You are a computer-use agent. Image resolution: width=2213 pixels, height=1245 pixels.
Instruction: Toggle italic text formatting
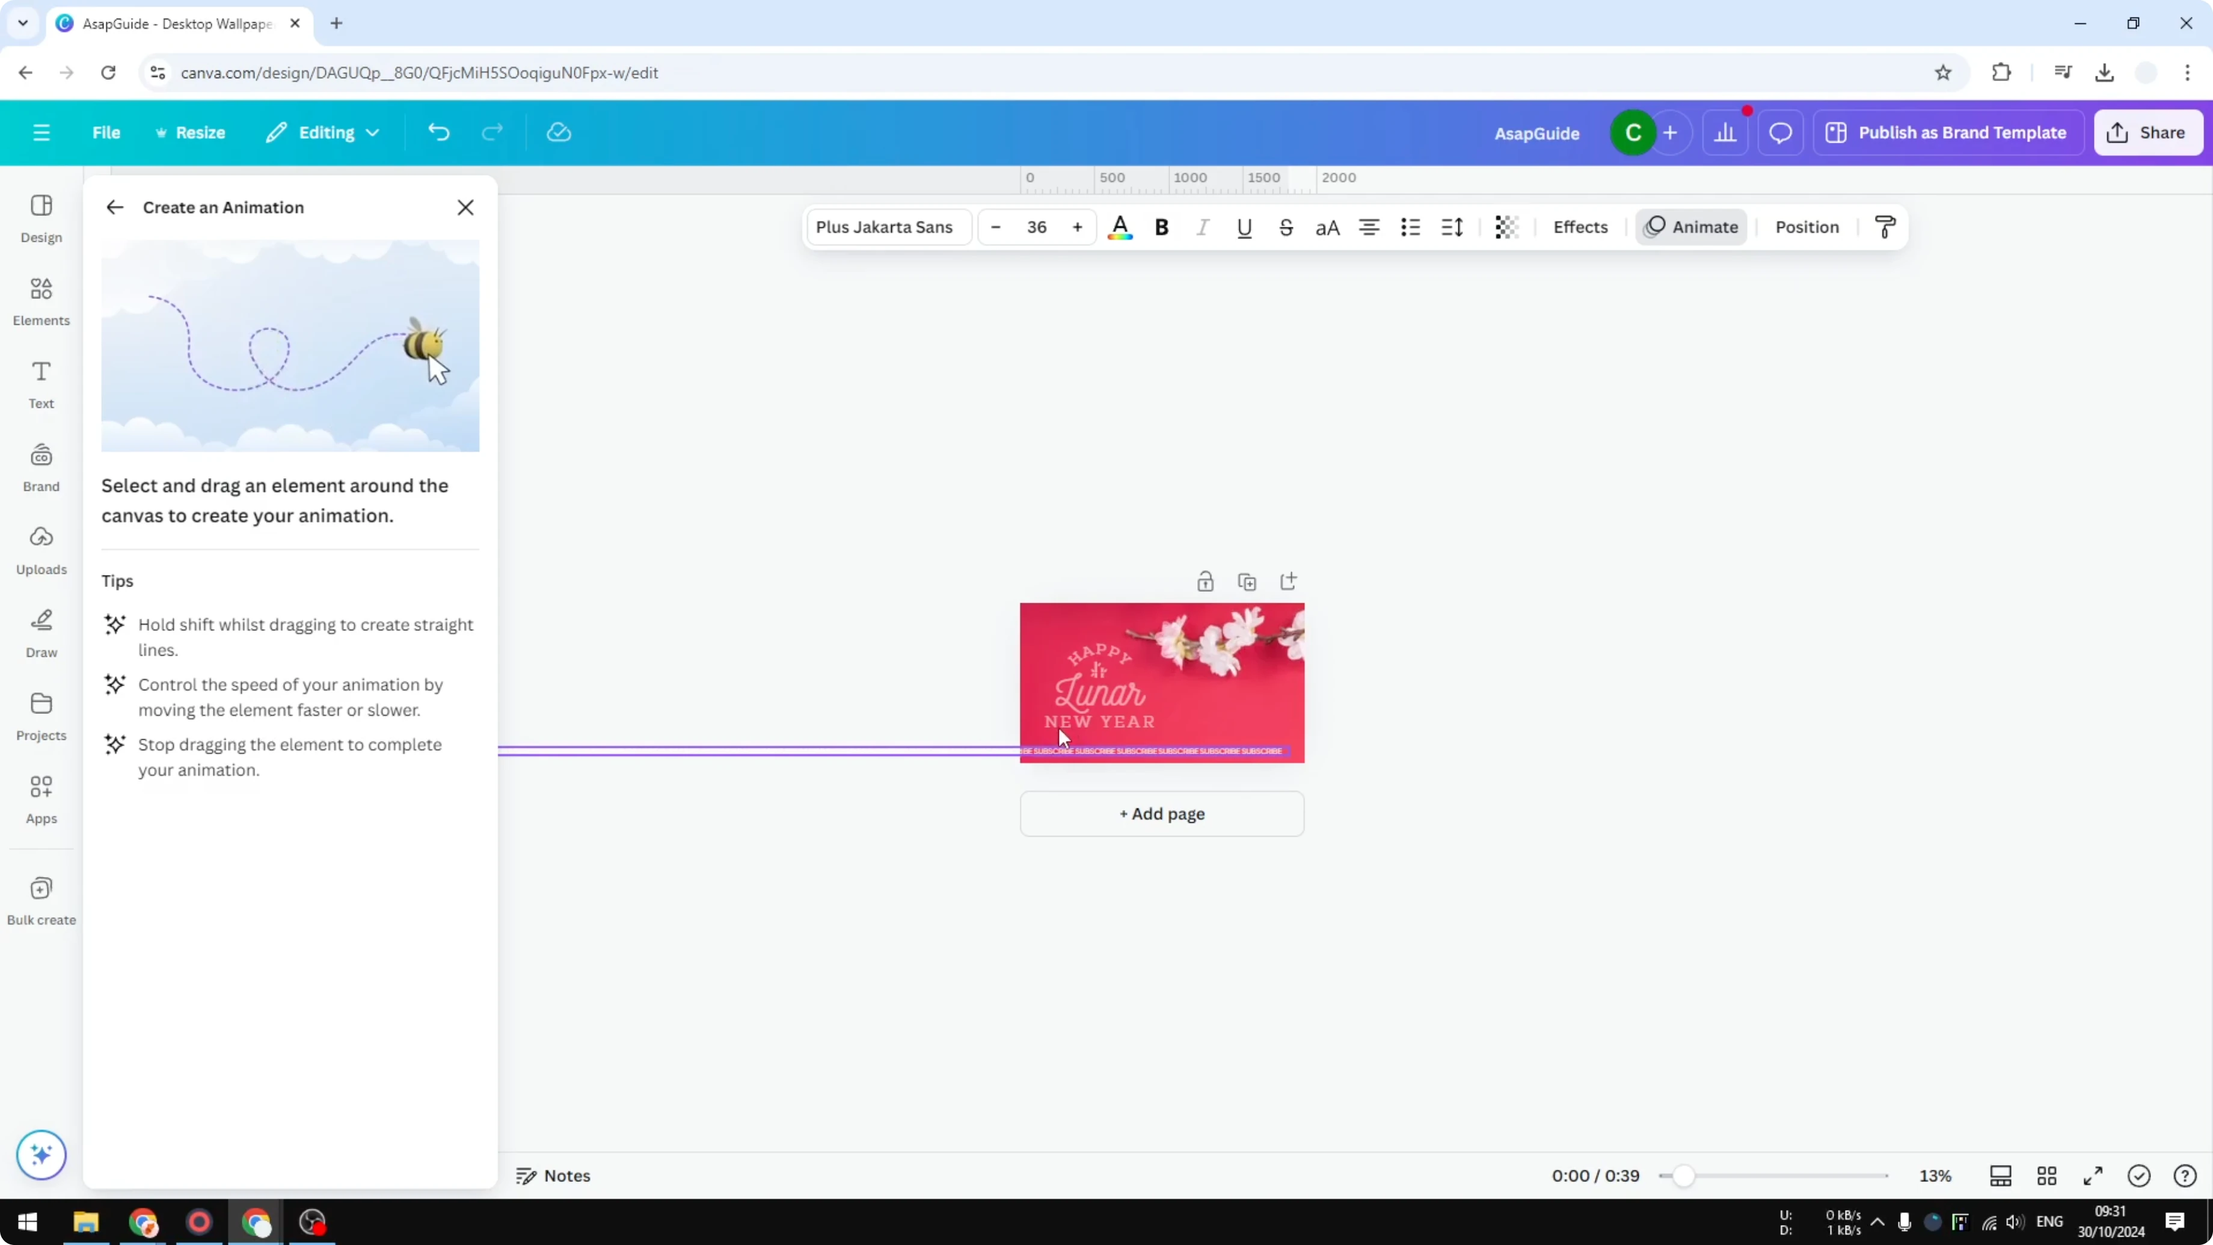click(x=1203, y=227)
